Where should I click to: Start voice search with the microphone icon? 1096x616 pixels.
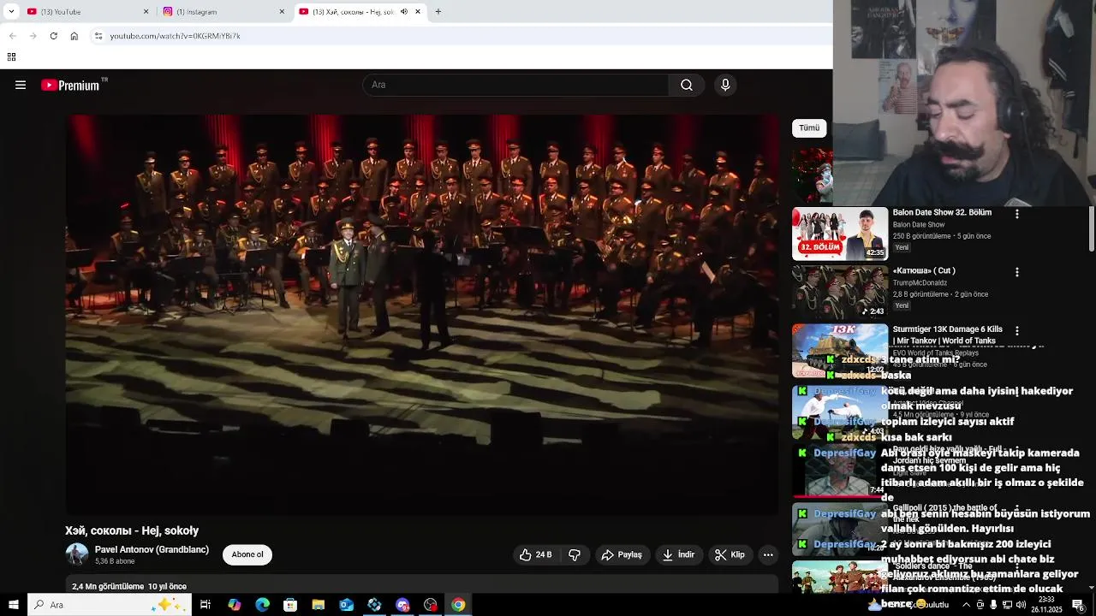click(725, 85)
